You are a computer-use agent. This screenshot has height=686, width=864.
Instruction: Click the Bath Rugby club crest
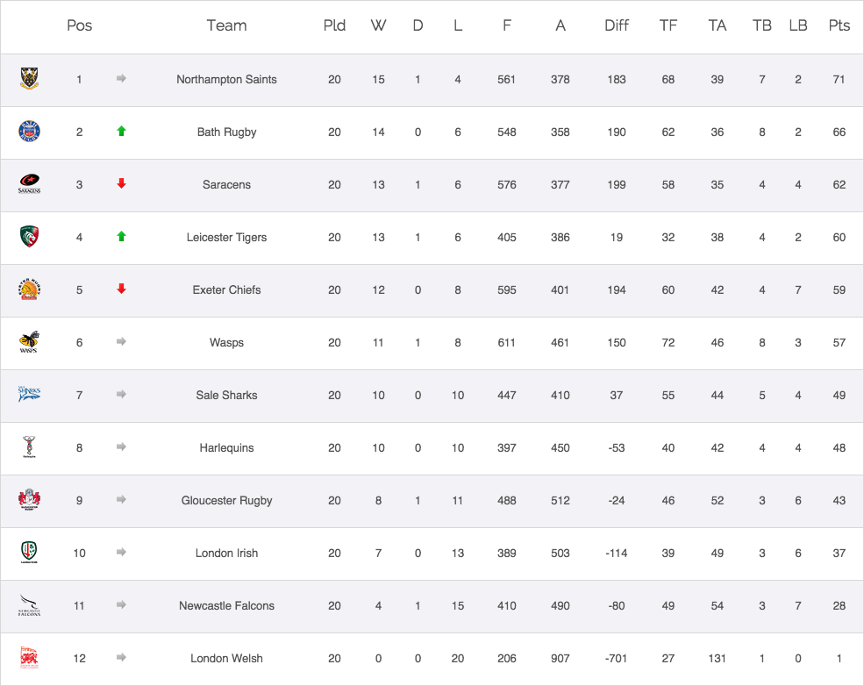pos(29,132)
